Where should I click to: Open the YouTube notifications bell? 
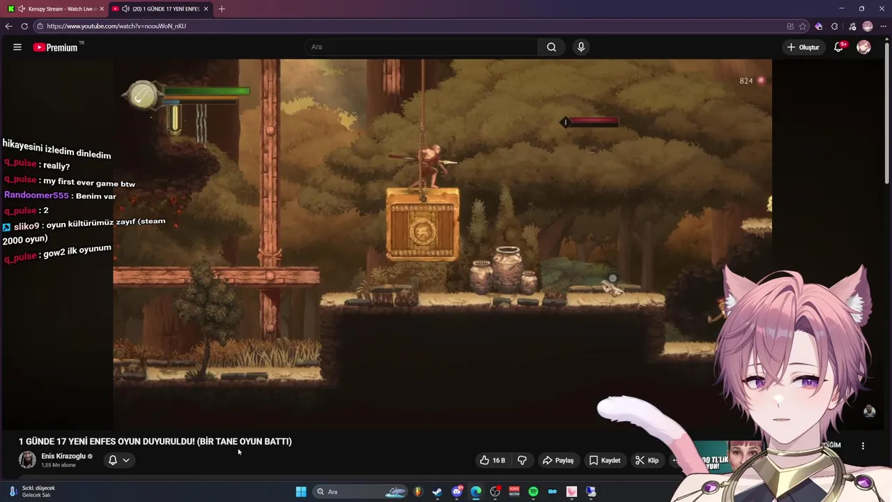839,47
